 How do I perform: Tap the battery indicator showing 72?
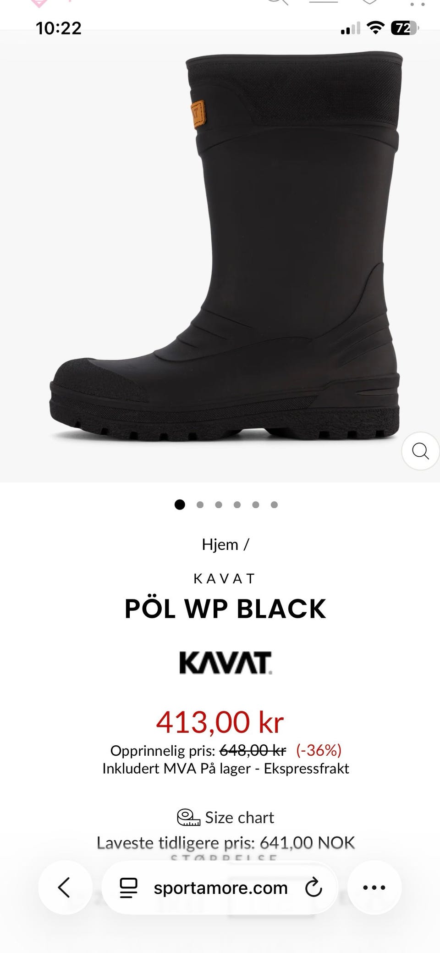(x=404, y=28)
